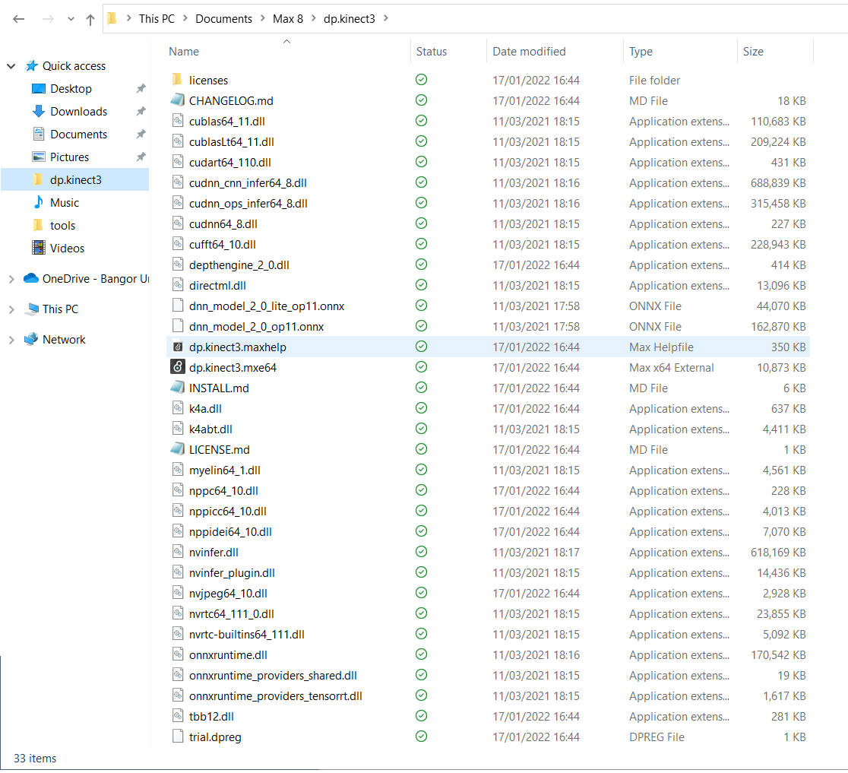848x773 pixels.
Task: Open chevron dropdown after 'This PC' breadcrumb
Action: click(185, 18)
